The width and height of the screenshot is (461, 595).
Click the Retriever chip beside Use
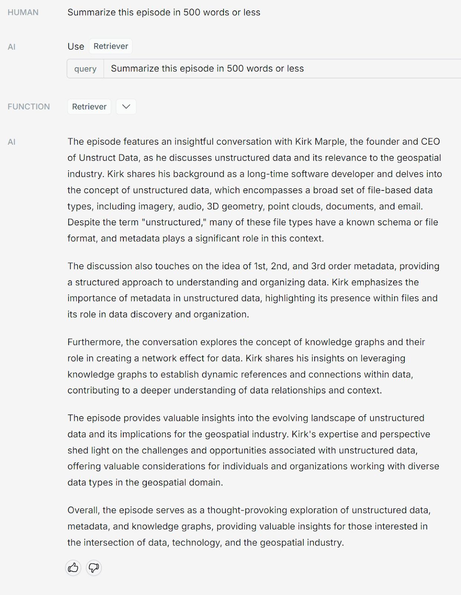click(x=111, y=46)
